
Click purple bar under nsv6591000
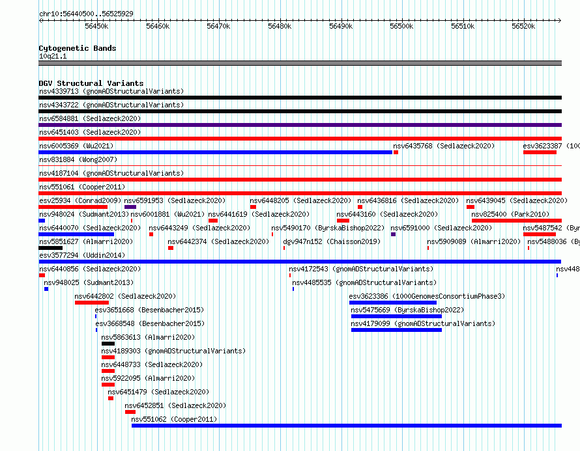(x=393, y=234)
